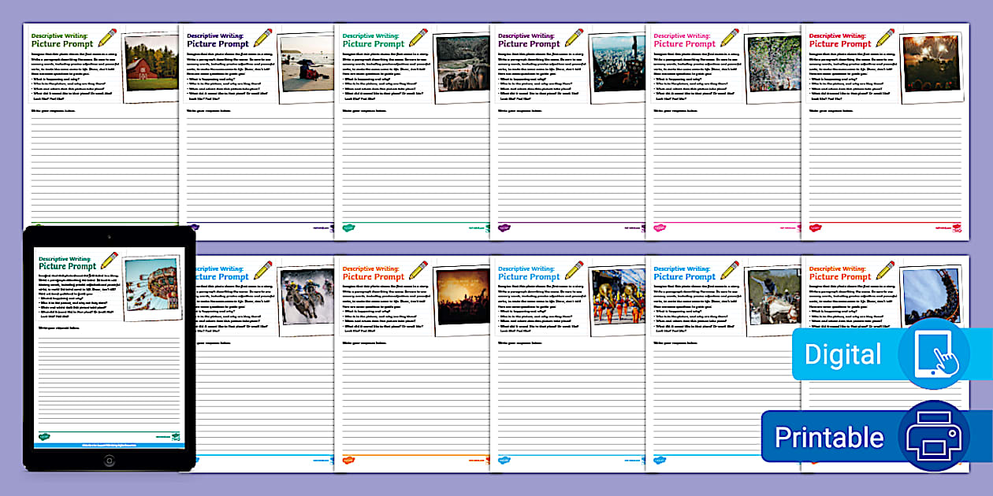Click the footer link on the tablet worksheet
The image size is (993, 496).
[x=110, y=443]
